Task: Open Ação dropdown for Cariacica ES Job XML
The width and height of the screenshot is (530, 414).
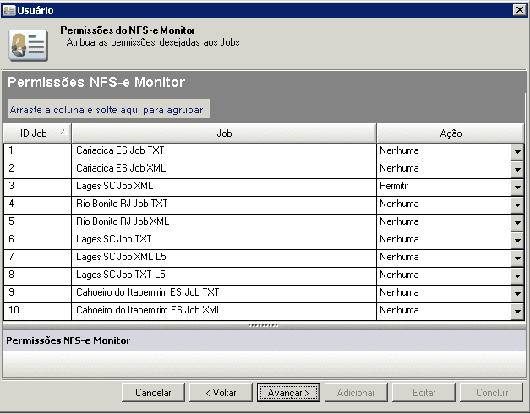Action: (517, 169)
